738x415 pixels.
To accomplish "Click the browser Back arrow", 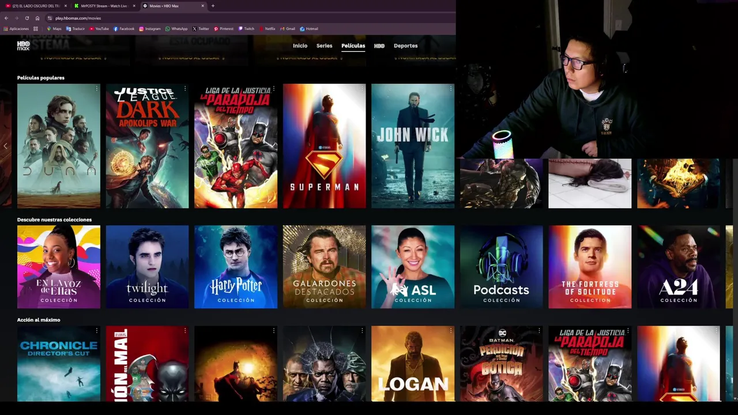I will (6, 18).
